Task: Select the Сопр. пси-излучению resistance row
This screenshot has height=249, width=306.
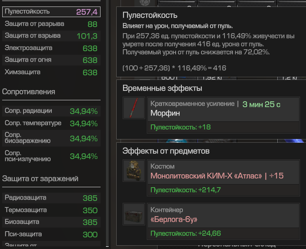Action: click(x=51, y=156)
